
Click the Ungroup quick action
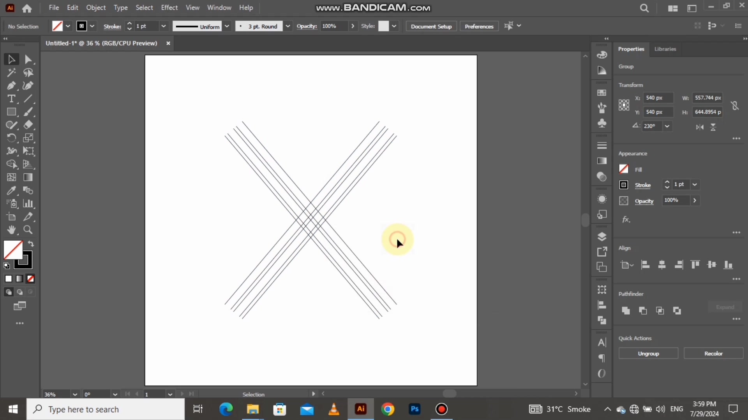click(x=648, y=353)
